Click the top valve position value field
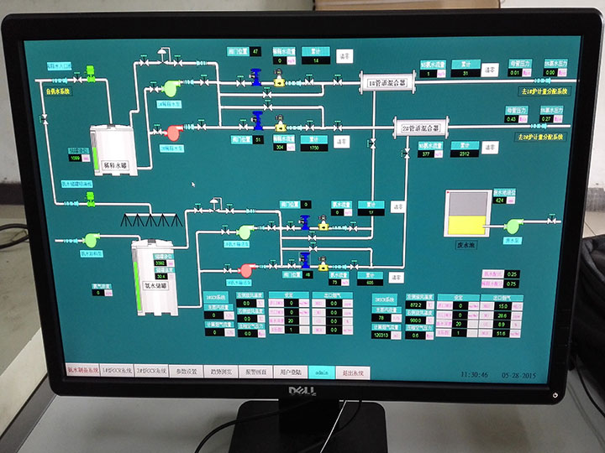Image resolution: width=605 pixels, height=453 pixels. 256,51
